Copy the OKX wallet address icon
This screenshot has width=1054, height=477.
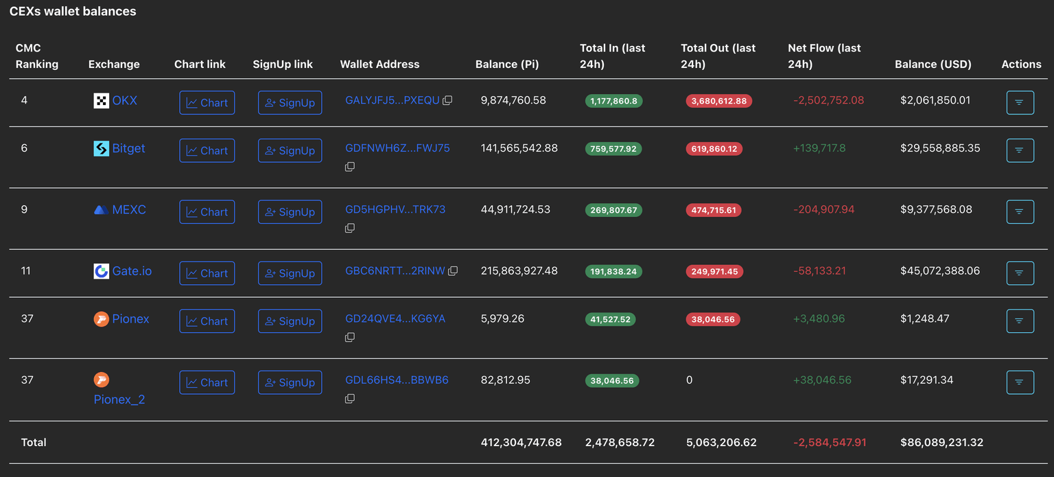[447, 101]
